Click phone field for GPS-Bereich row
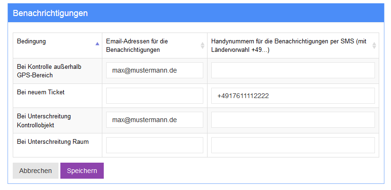Viewport: 391px width, 190px height. (293, 70)
